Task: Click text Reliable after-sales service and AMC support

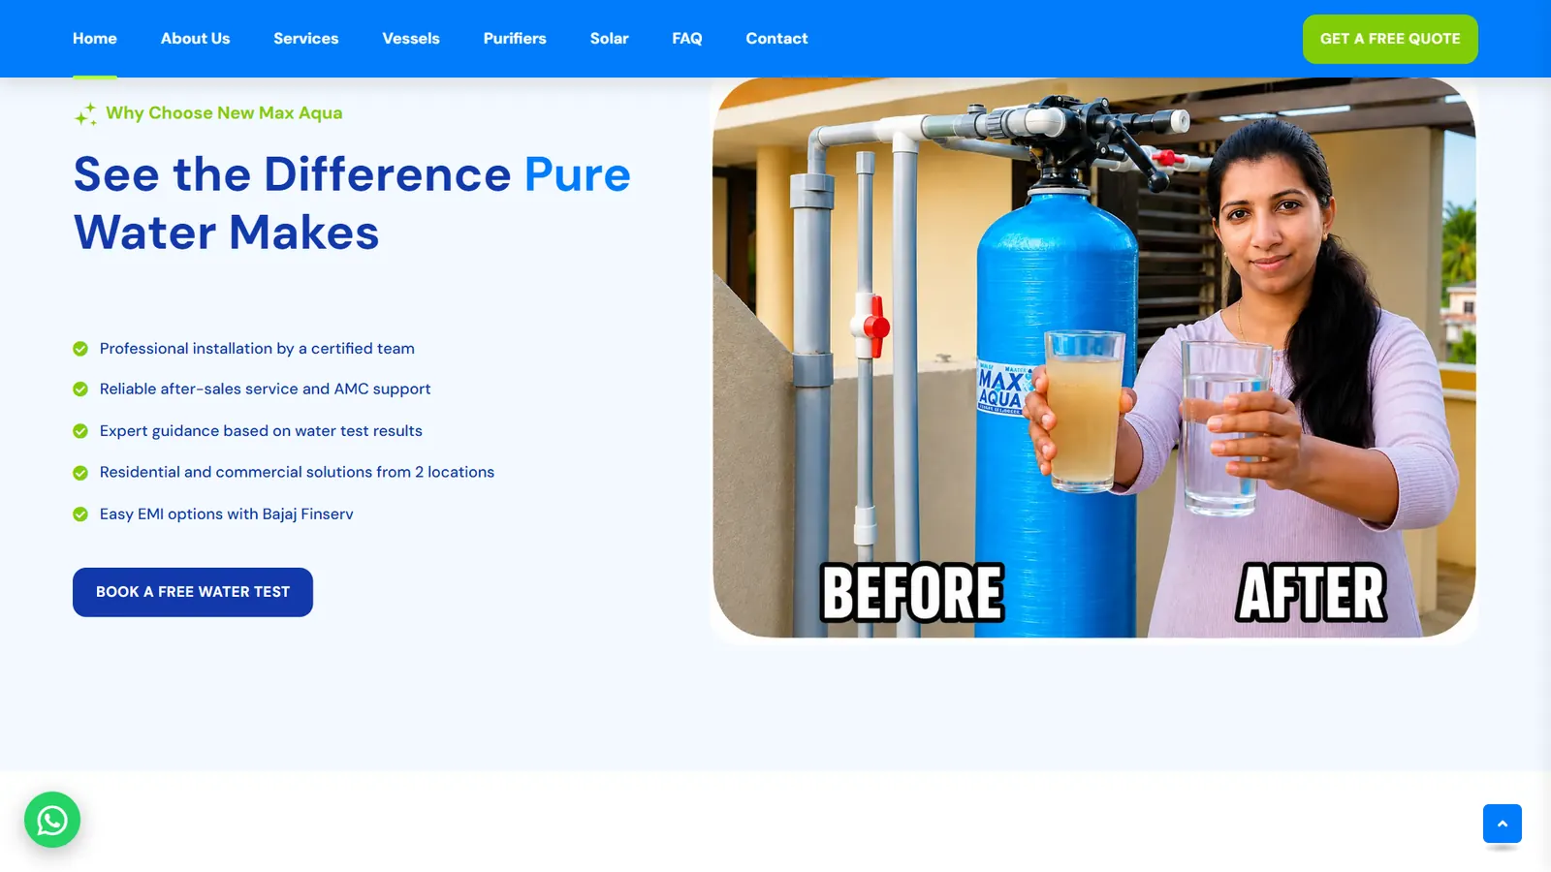Action: point(265,389)
